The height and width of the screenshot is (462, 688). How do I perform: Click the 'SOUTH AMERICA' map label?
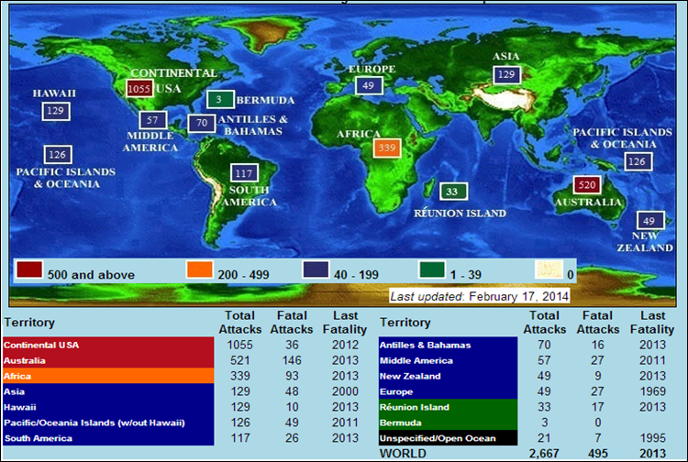point(249,196)
